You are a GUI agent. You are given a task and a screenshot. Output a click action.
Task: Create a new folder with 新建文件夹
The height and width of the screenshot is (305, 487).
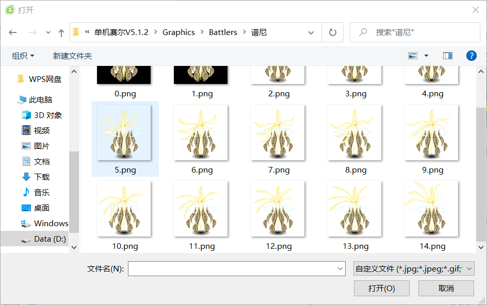[72, 56]
